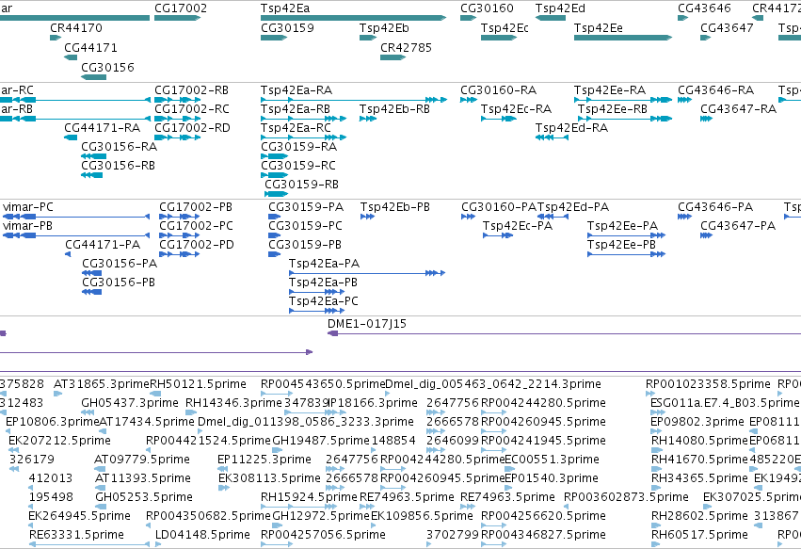The image size is (801, 549).
Task: Click transcript Tsp42Ee-RB
Action: pos(625,119)
